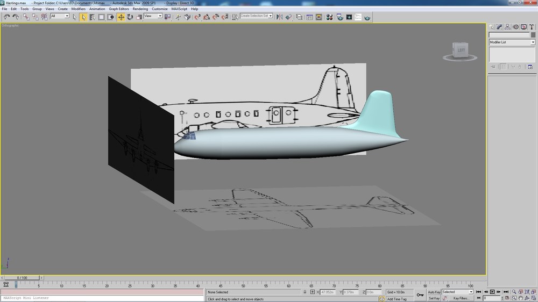
Task: Click the Key Filters button
Action: coord(461,298)
